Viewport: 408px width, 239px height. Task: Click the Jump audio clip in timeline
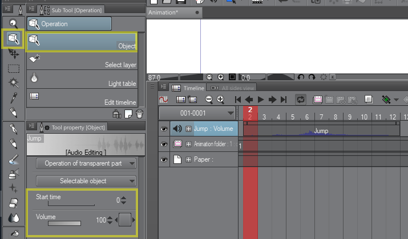tap(322, 129)
